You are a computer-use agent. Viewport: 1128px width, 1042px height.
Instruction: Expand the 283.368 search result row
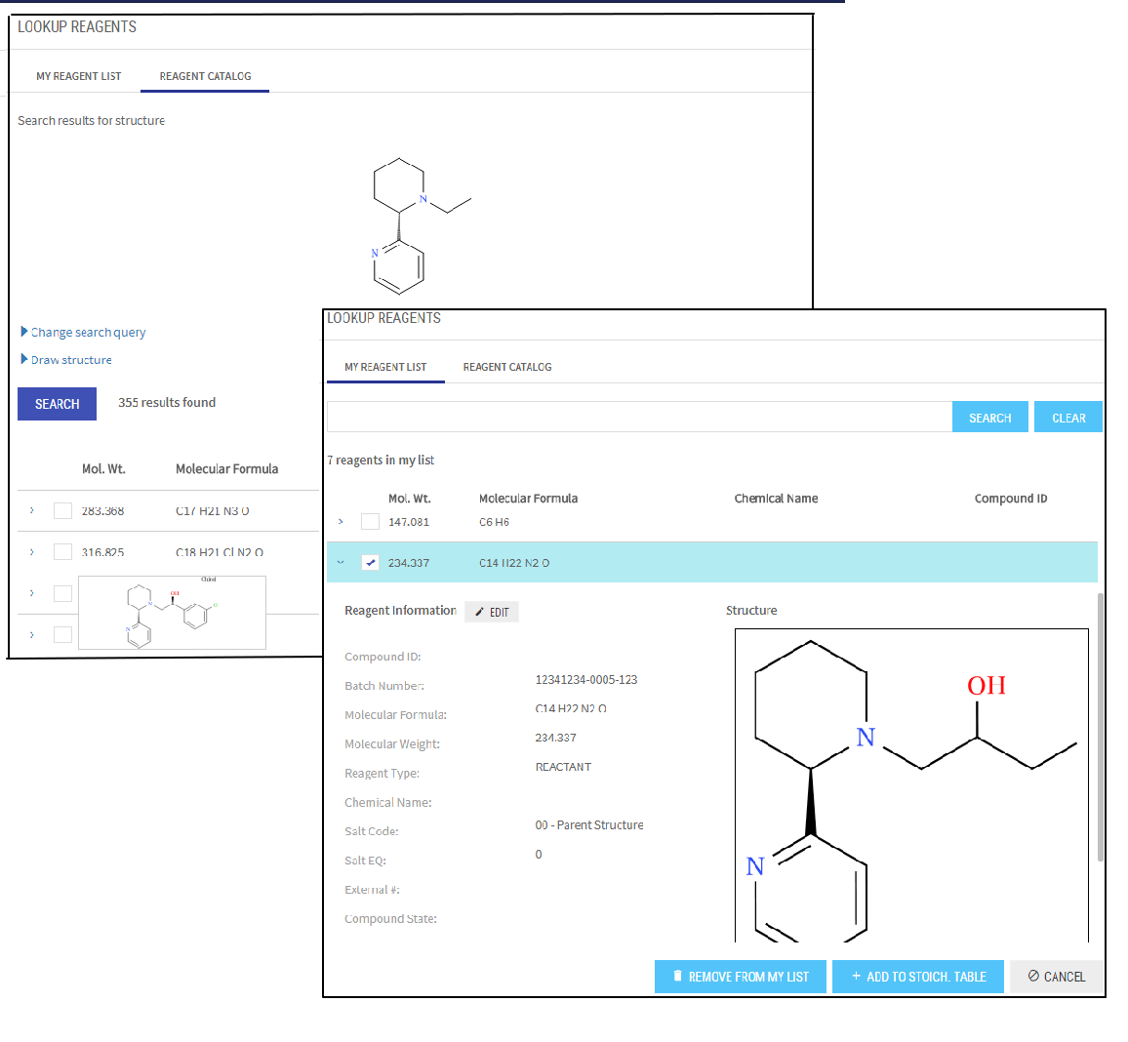tap(32, 510)
